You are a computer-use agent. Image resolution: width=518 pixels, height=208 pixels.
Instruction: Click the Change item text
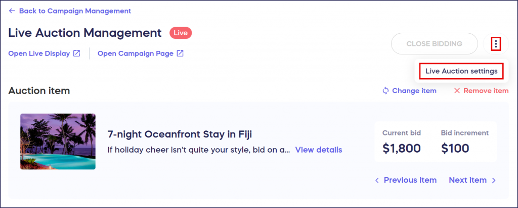click(x=414, y=91)
